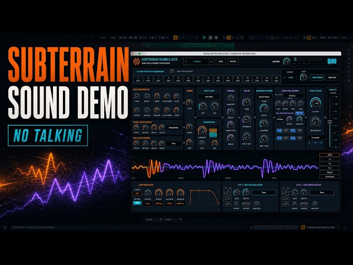Click the RETRIGGER scope button
This screenshot has height=265, width=353.
coord(330,177)
